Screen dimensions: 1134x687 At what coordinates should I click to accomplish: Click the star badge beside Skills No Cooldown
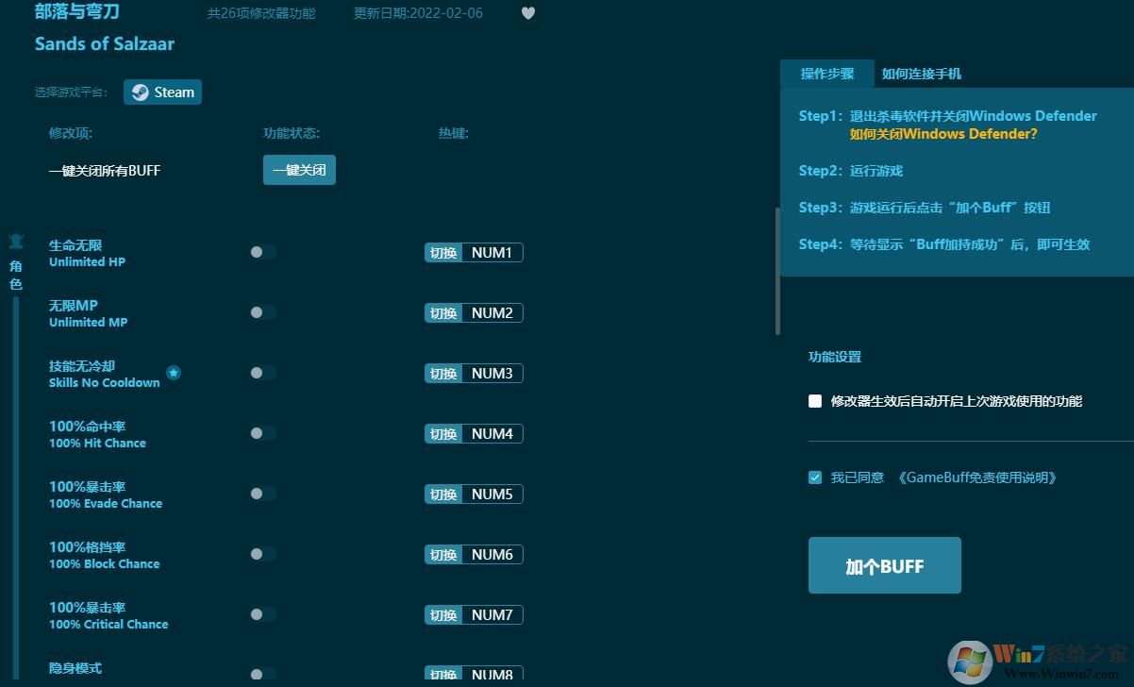coord(174,373)
